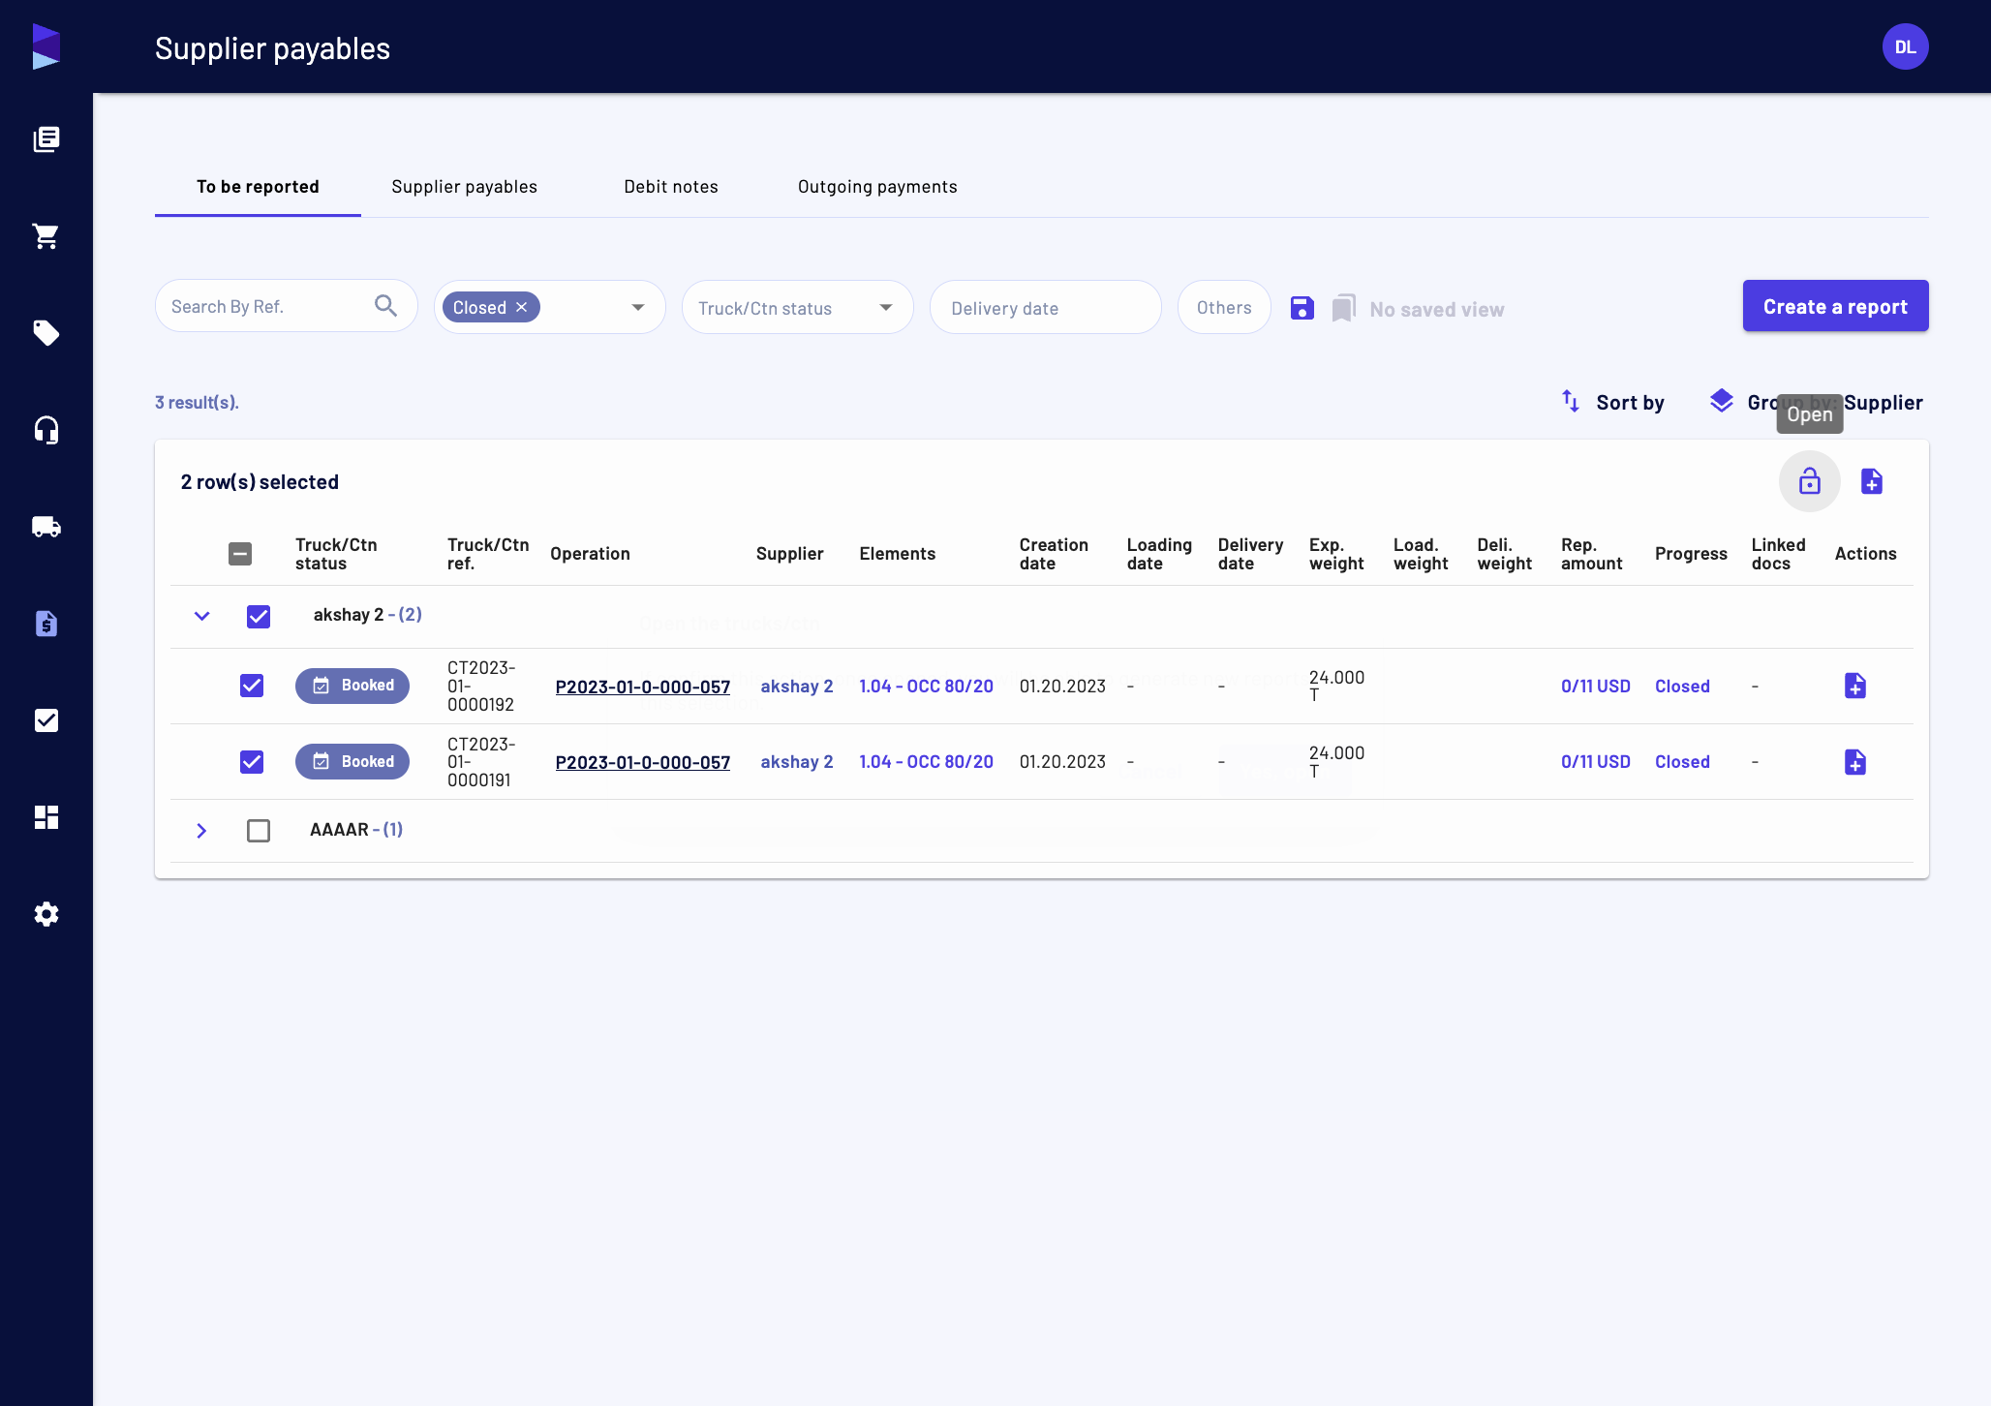
Task: Toggle the select-all header checkbox
Action: (240, 554)
